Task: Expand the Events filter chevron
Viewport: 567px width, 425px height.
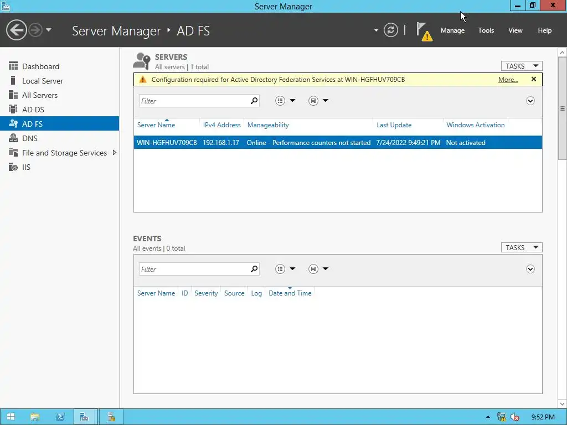Action: [530, 269]
